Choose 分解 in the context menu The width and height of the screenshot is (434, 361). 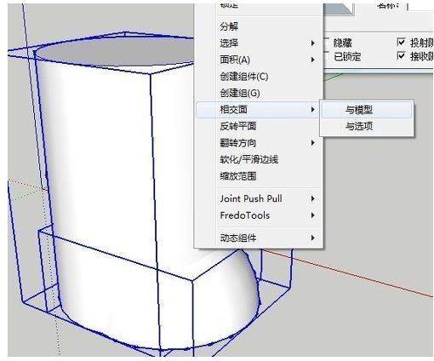[259, 26]
